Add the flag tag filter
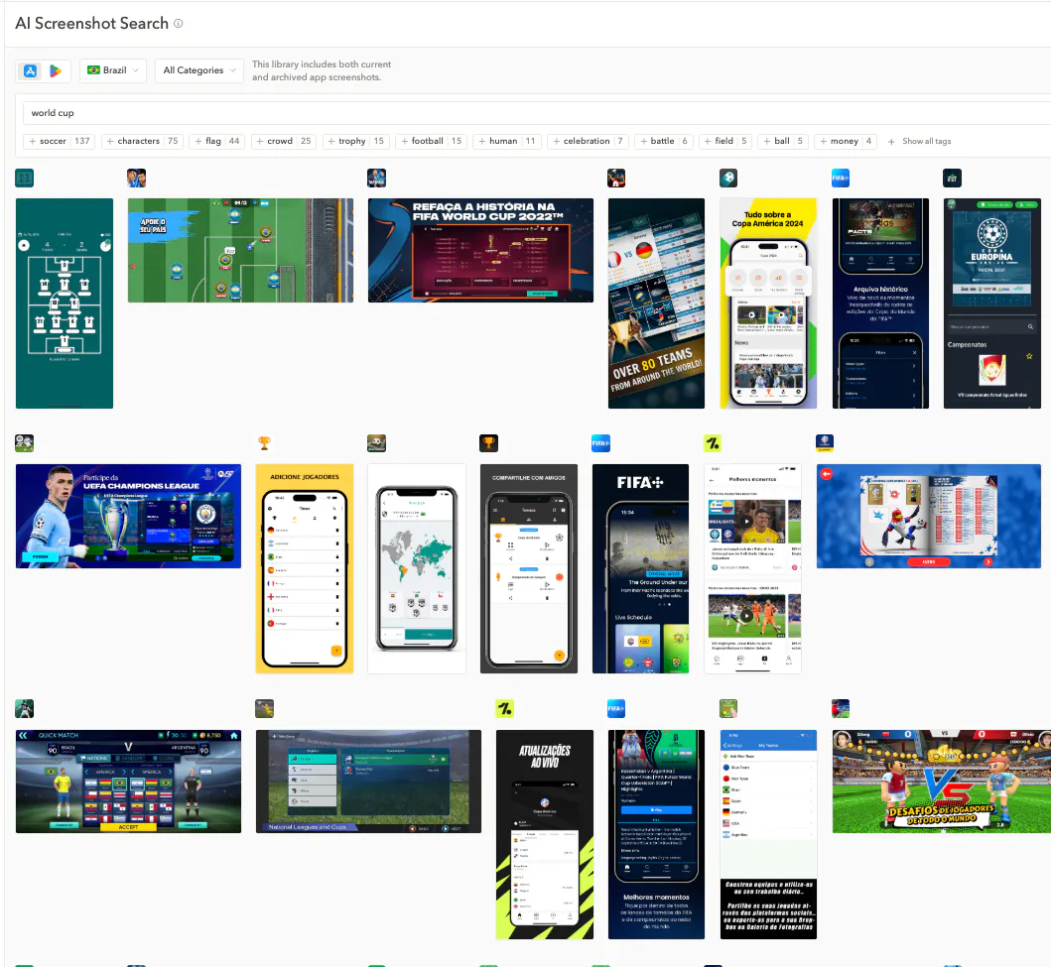 pos(217,141)
